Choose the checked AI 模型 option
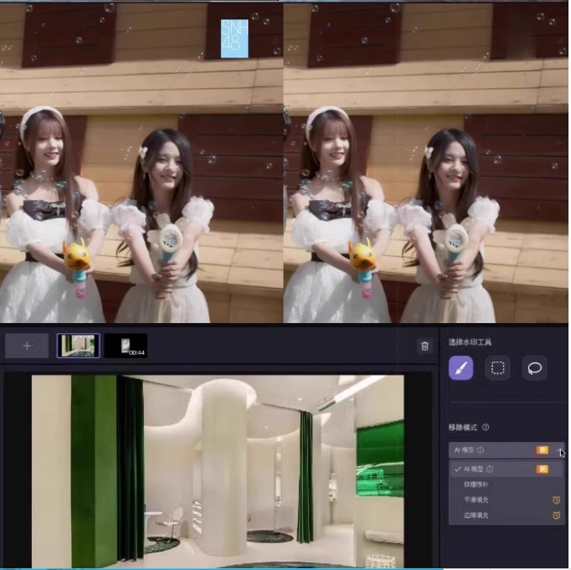 [508, 470]
